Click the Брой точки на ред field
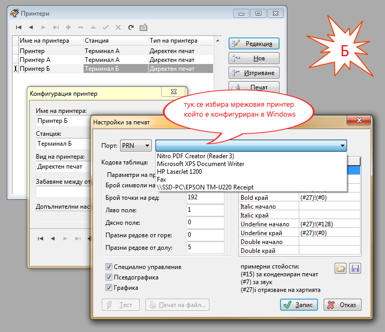The width and height of the screenshot is (385, 332). click(205, 198)
